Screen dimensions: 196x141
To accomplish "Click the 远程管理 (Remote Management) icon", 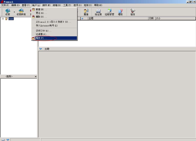I will [110, 12].
